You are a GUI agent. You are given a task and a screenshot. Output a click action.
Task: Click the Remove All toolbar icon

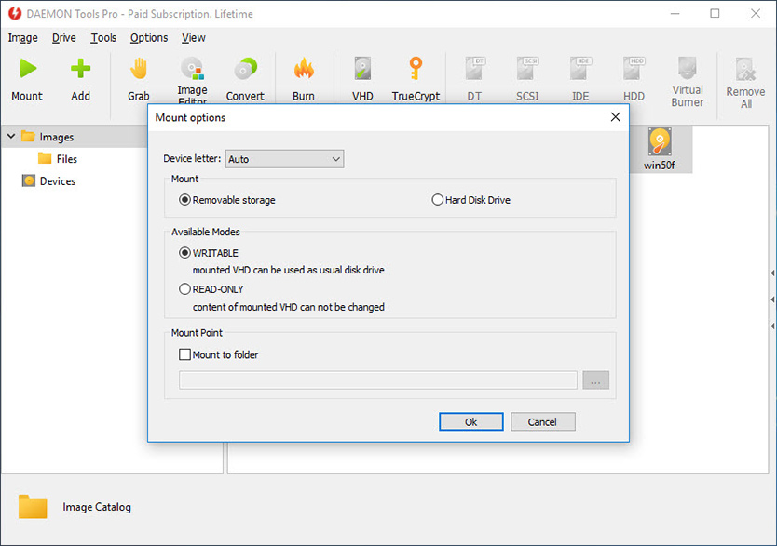[x=745, y=69]
